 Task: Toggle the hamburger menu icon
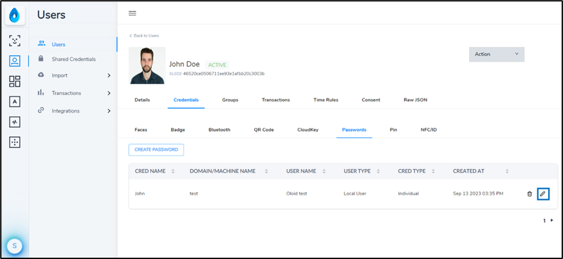(133, 13)
